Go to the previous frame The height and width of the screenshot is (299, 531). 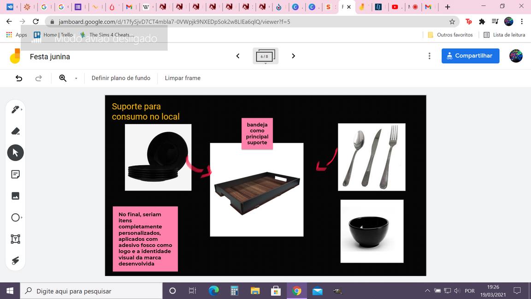pyautogui.click(x=238, y=56)
